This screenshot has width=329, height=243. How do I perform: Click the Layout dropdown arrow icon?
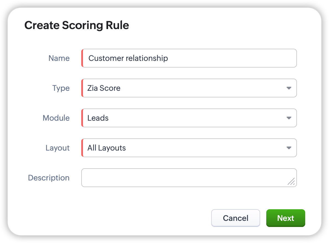(x=289, y=148)
